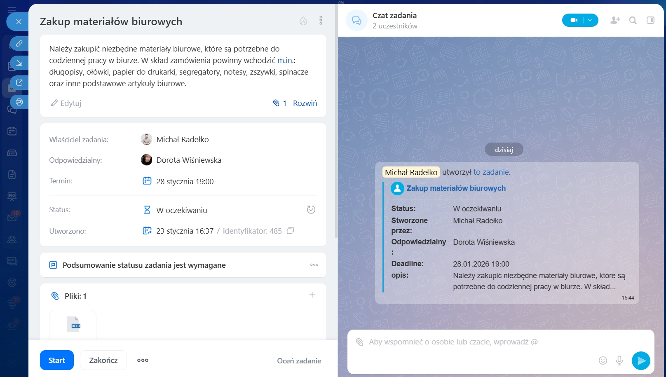This screenshot has width=666, height=377.
Task: Open more actions beside Zakończ
Action: click(143, 360)
